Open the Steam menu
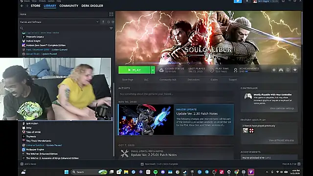The height and width of the screenshot is (176, 313). pyautogui.click(x=26, y=1)
